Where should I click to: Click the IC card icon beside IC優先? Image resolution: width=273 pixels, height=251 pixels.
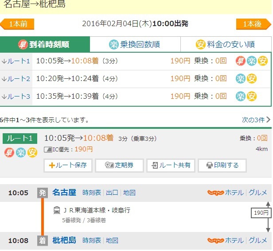point(48,150)
